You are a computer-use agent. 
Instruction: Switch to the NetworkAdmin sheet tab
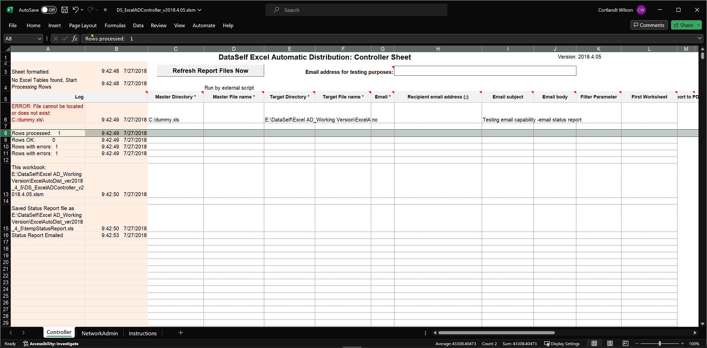tap(100, 333)
